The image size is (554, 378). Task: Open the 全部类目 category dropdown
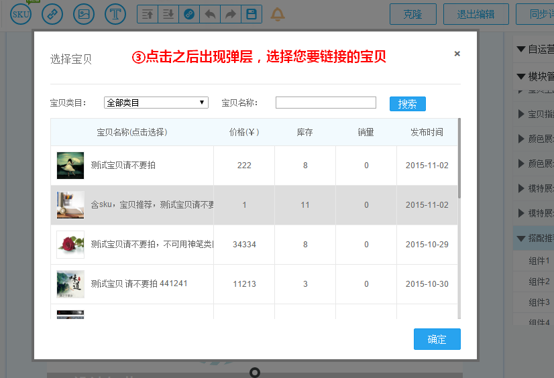click(156, 103)
